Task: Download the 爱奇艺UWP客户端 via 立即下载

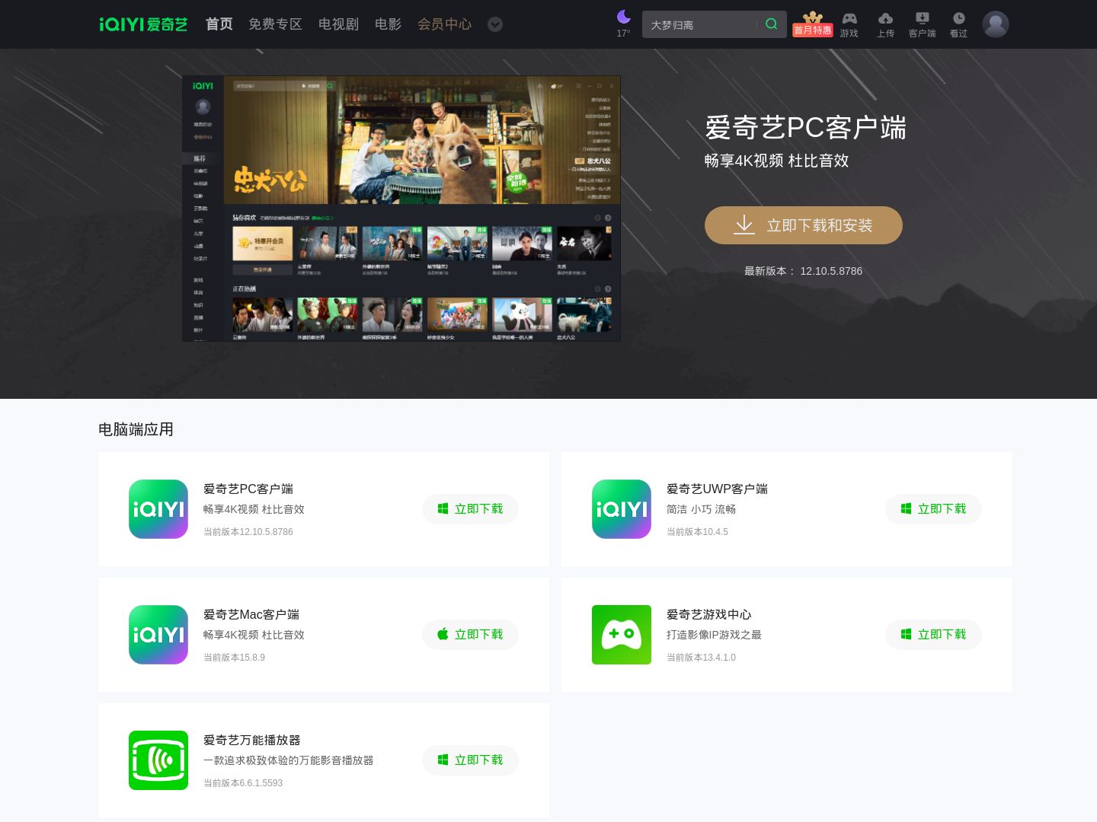Action: [x=933, y=509]
